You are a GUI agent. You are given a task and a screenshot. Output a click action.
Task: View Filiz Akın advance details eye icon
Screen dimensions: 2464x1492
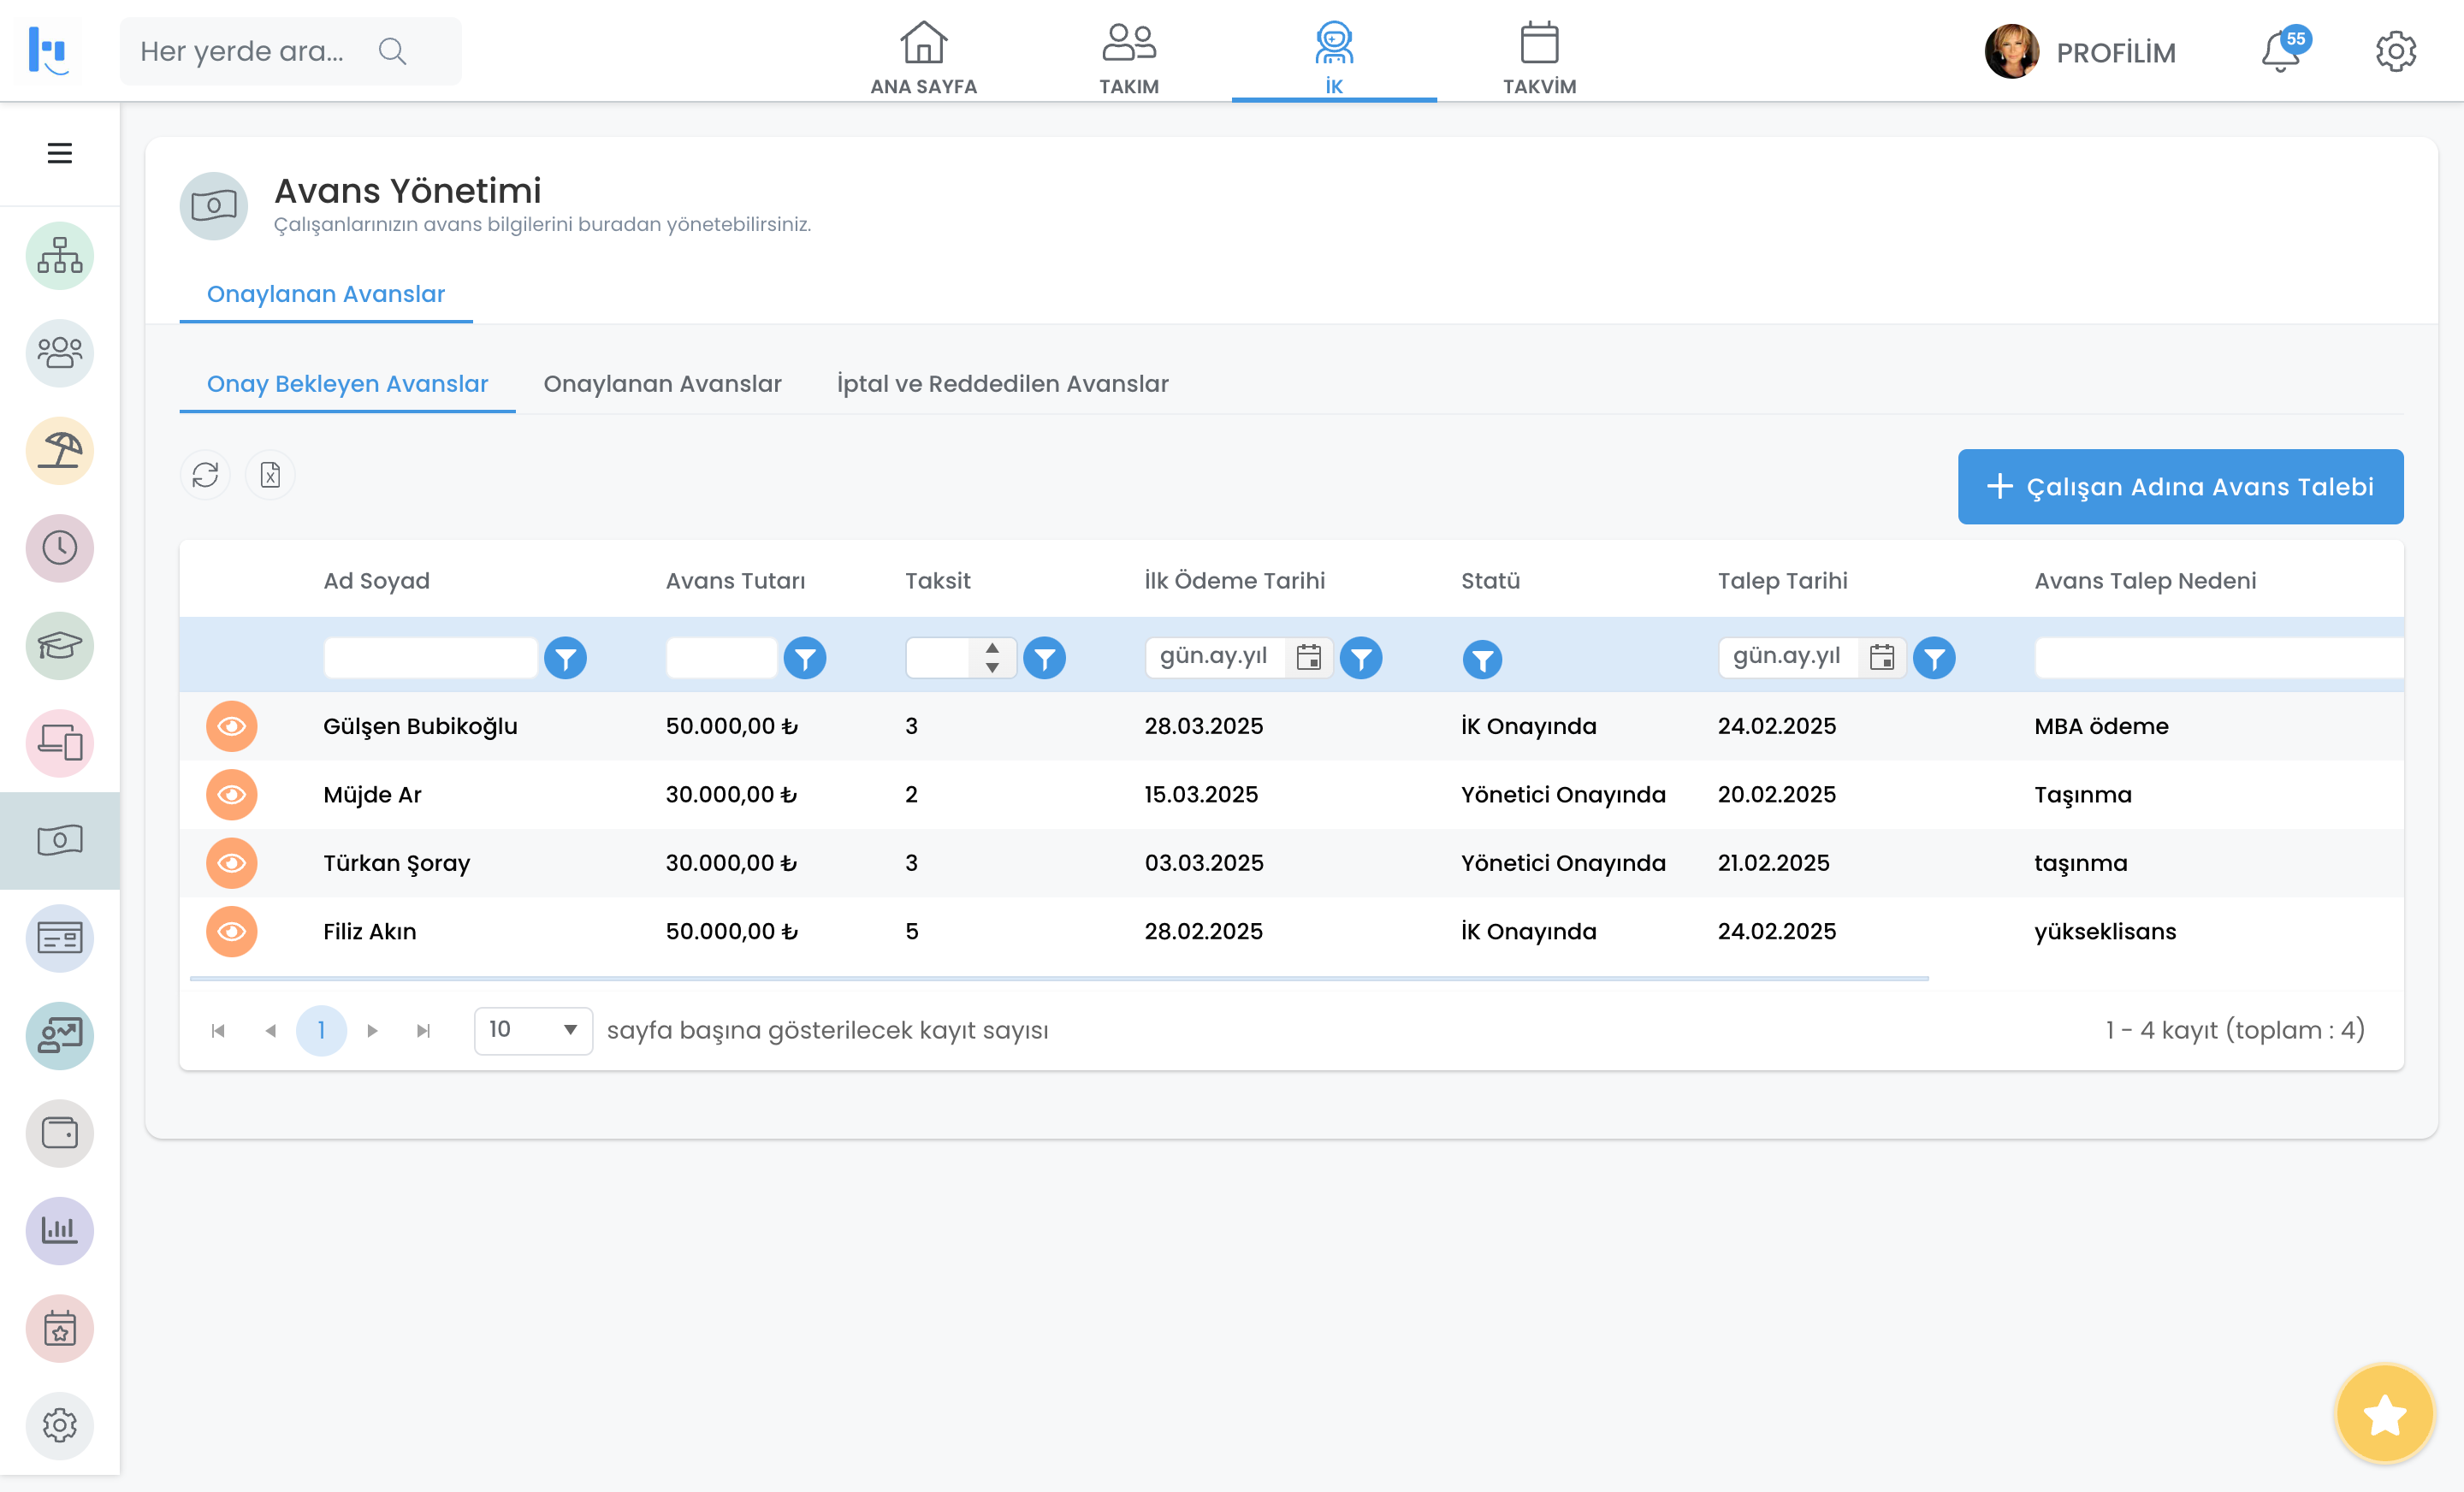231,931
